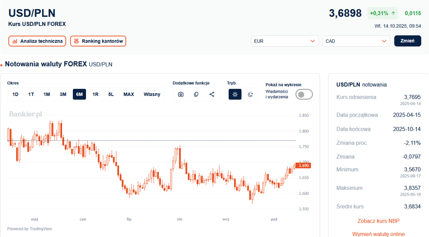Click Powered by TradingView attribution
Image resolution: width=429 pixels, height=237 pixels.
29,229
